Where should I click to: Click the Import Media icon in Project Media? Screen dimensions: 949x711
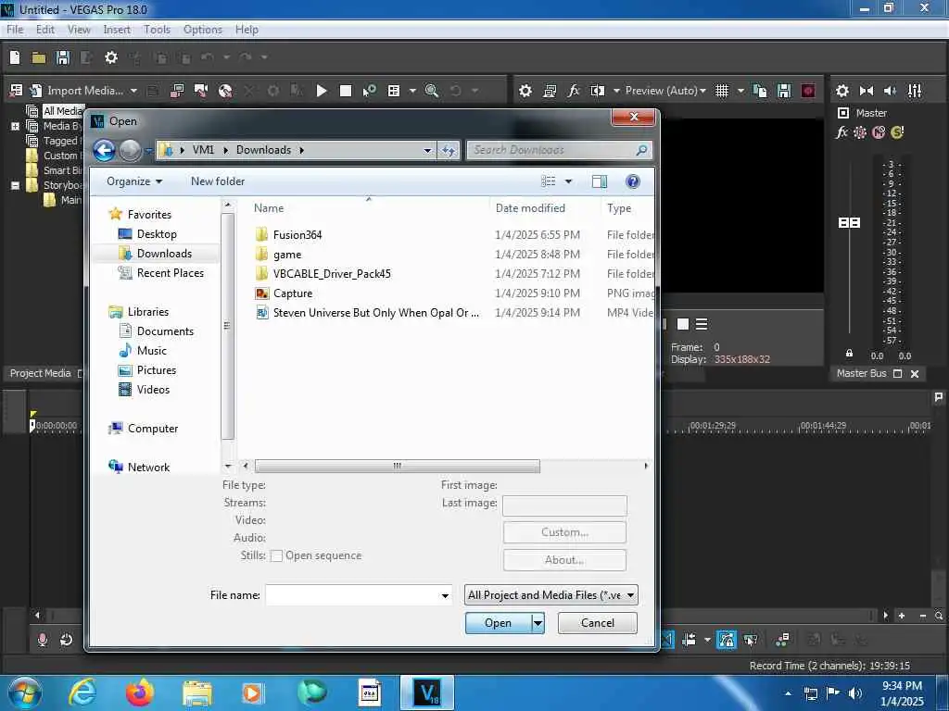point(36,91)
